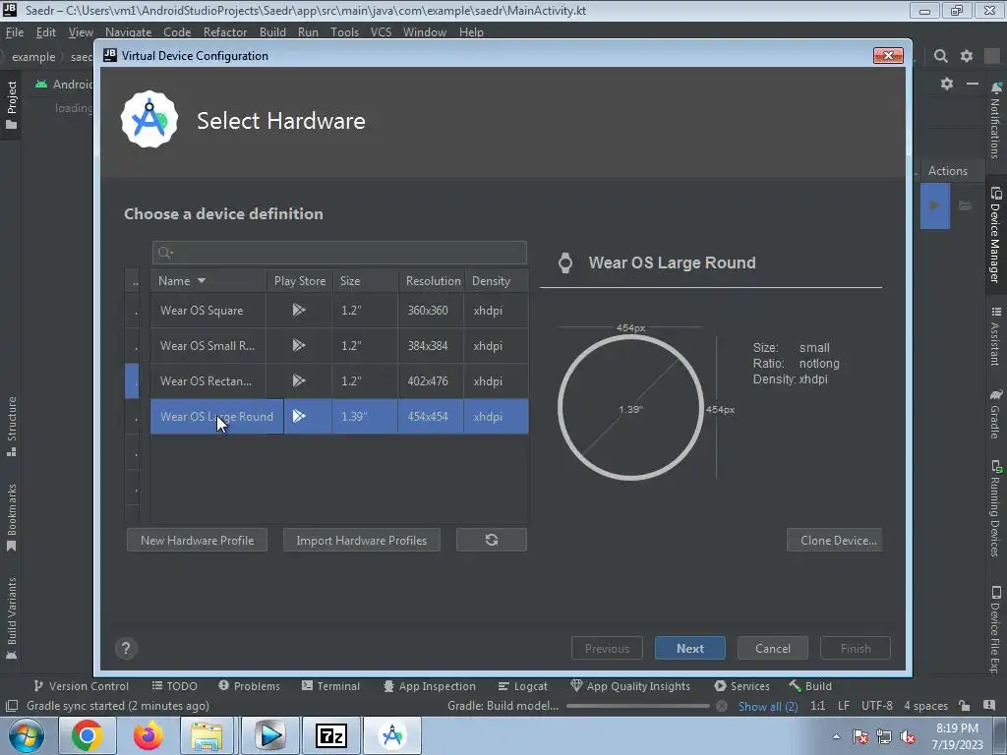The height and width of the screenshot is (755, 1007).
Task: Open the Version Control tool window
Action: click(81, 686)
